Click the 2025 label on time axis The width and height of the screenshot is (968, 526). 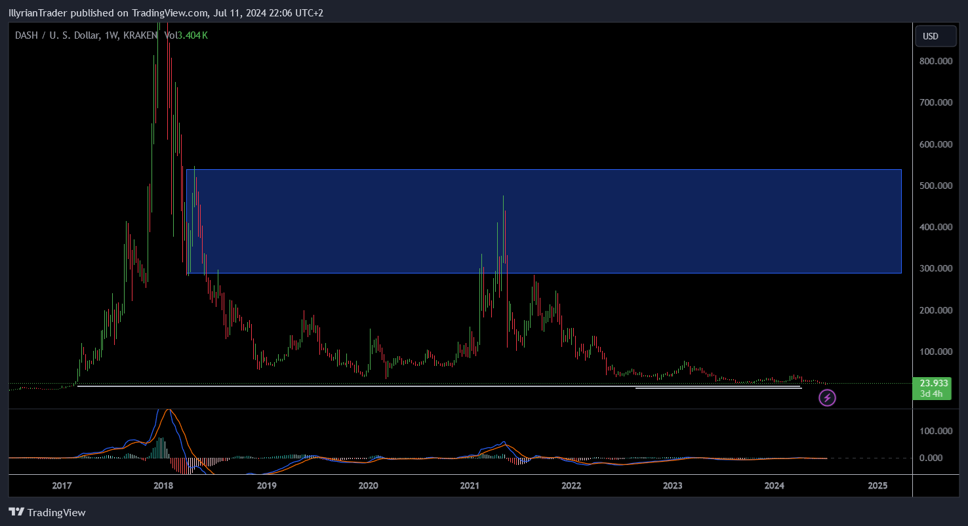(x=877, y=486)
